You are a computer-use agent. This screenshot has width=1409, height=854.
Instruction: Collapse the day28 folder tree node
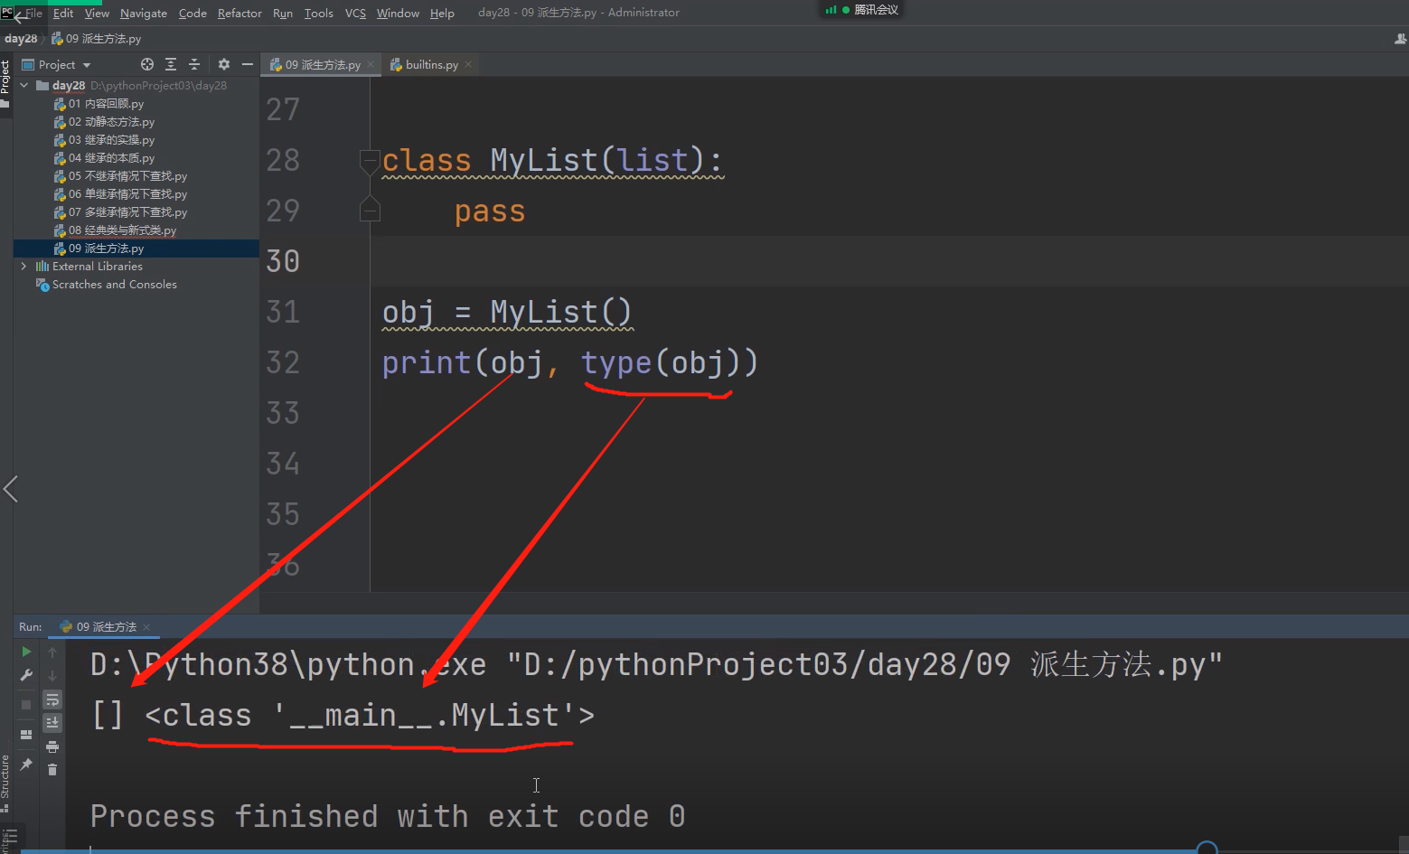24,85
